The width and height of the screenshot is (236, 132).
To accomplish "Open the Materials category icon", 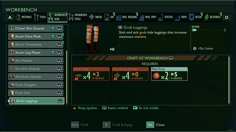I will coord(18,17).
